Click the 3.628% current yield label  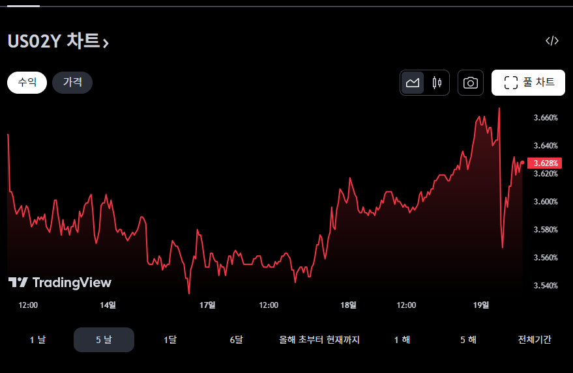544,163
